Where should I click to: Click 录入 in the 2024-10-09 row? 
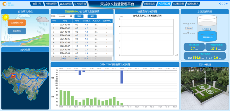point(96,53)
